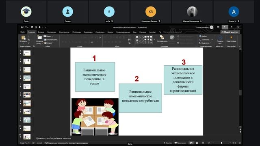The height and width of the screenshot is (146, 260).
Task: Click the Repeat action icon
Action: [x=32, y=27]
